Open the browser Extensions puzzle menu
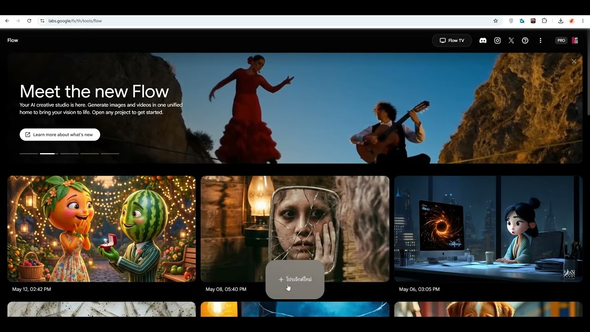 (544, 21)
